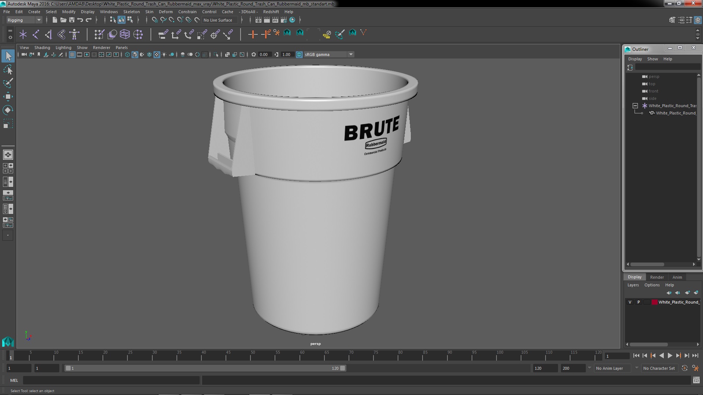This screenshot has height=395, width=703.
Task: Open the Rigging menu set dropdown
Action: [24, 20]
